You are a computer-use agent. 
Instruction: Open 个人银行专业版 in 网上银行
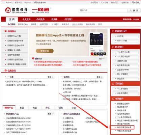(x=125, y=56)
